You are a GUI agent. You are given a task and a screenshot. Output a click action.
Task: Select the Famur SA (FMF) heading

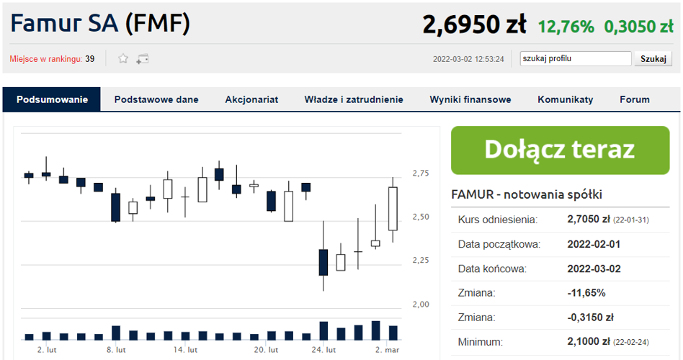100,23
